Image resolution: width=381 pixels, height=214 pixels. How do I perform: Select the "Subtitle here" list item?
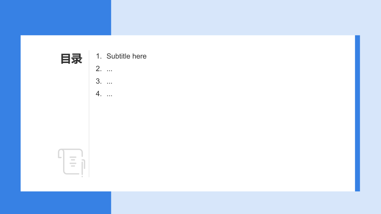pyautogui.click(x=127, y=56)
